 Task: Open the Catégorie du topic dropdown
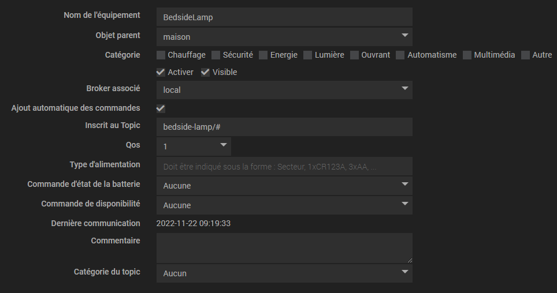coord(284,273)
